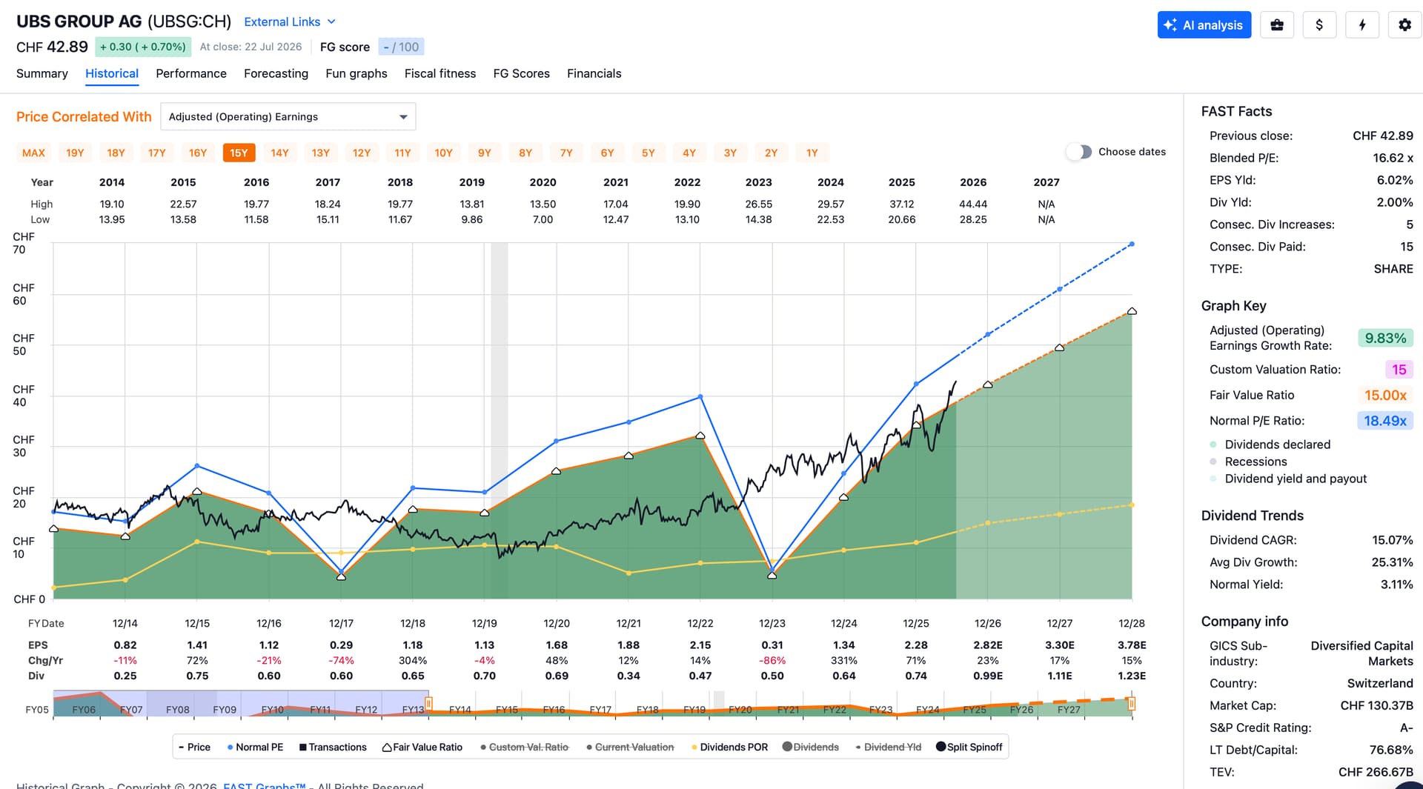Set chart range to 5Y
The height and width of the screenshot is (789, 1423).
[x=649, y=153]
